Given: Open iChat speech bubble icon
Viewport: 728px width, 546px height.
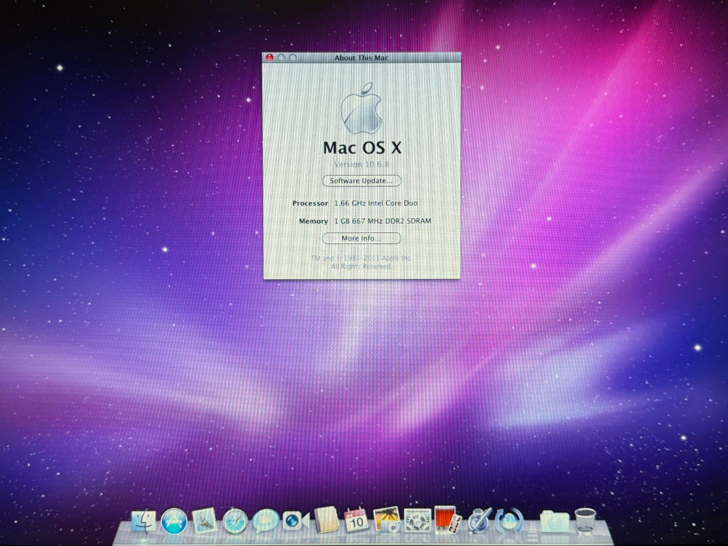Looking at the screenshot, I should (x=265, y=521).
